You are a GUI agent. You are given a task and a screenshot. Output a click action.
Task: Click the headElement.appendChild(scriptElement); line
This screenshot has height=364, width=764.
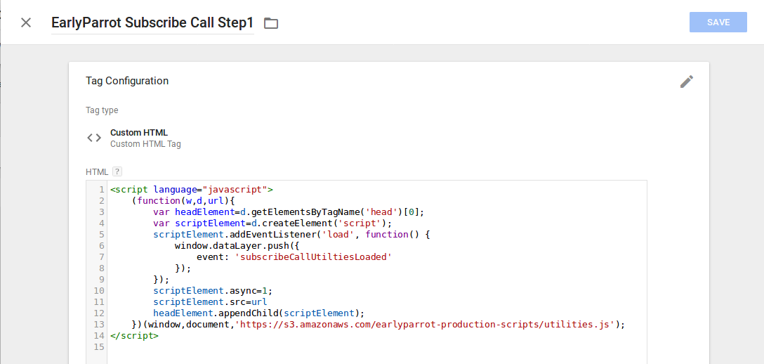[x=259, y=313]
